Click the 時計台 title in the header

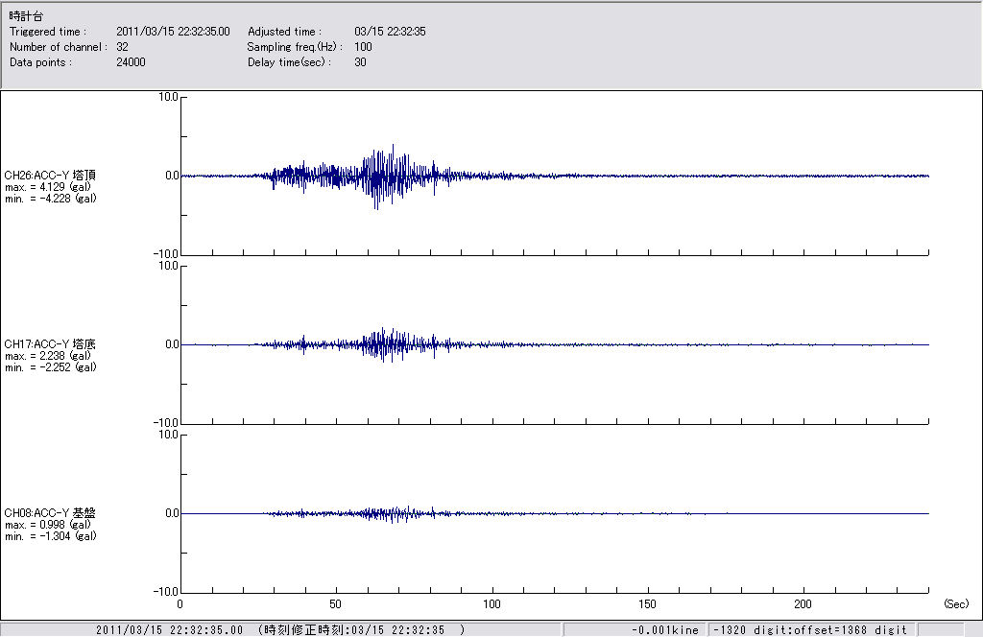pyautogui.click(x=25, y=16)
